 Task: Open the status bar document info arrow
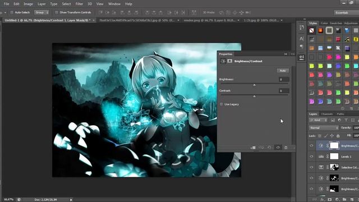point(71,200)
